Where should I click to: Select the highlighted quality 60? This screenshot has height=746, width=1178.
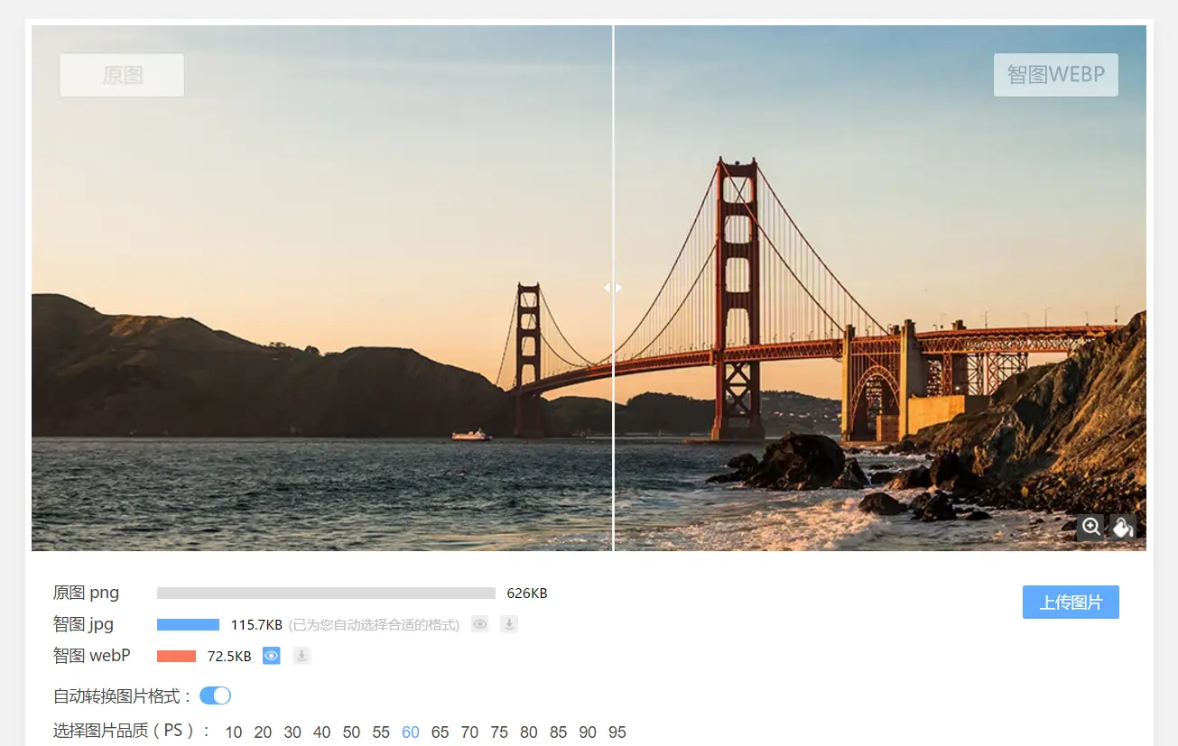click(x=411, y=732)
